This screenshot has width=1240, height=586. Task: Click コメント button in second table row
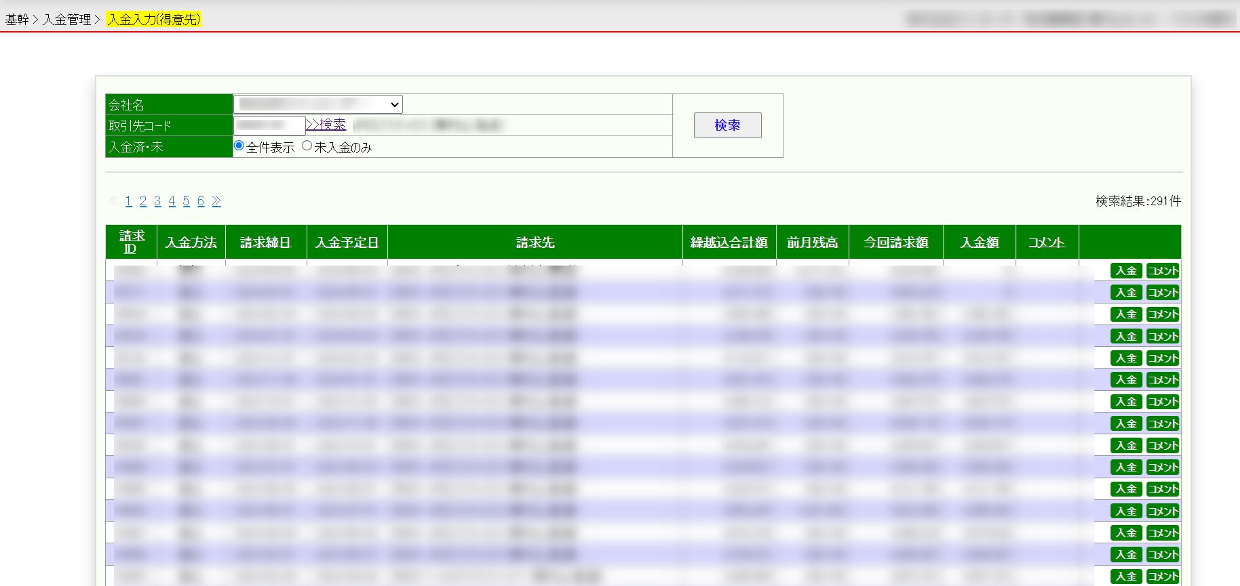click(x=1163, y=293)
